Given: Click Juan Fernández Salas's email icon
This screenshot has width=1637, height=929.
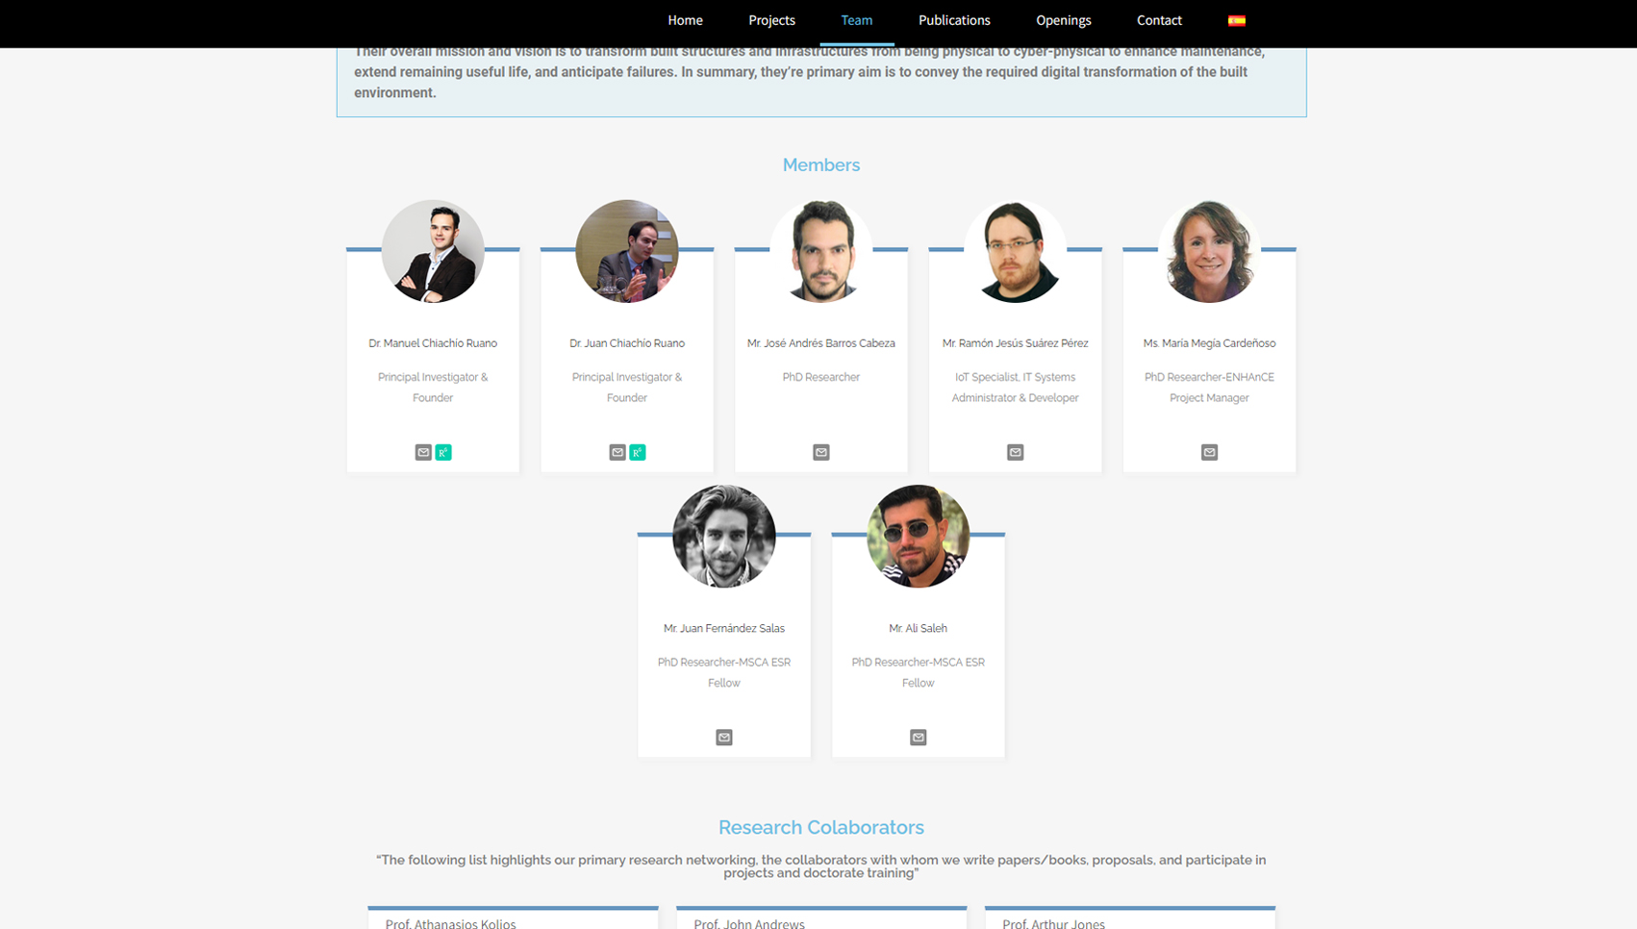Looking at the screenshot, I should [x=724, y=738].
